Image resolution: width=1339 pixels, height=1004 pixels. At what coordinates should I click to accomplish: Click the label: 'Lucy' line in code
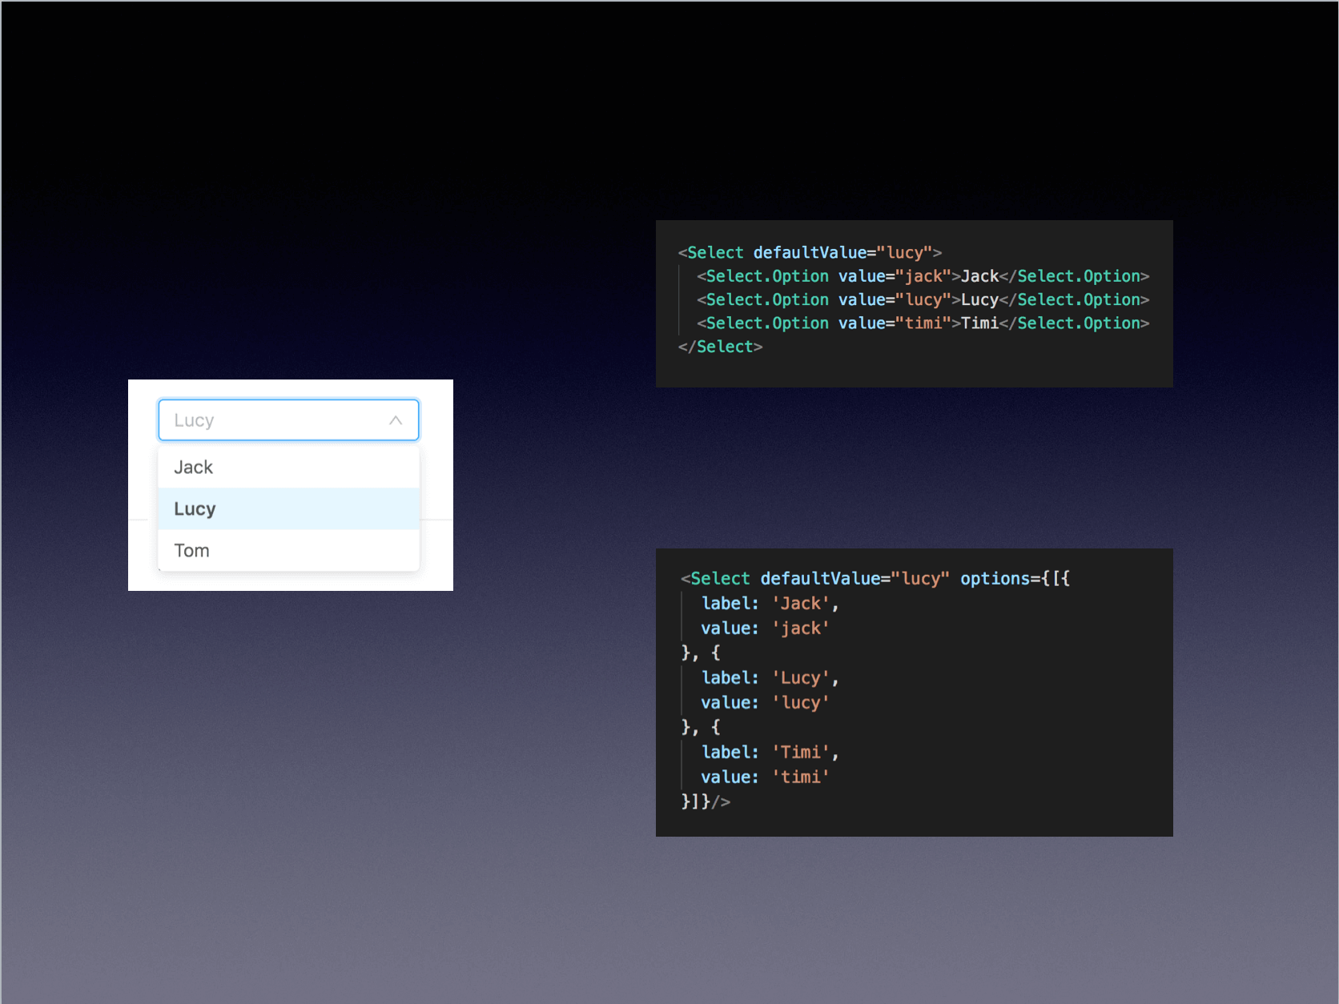769,678
